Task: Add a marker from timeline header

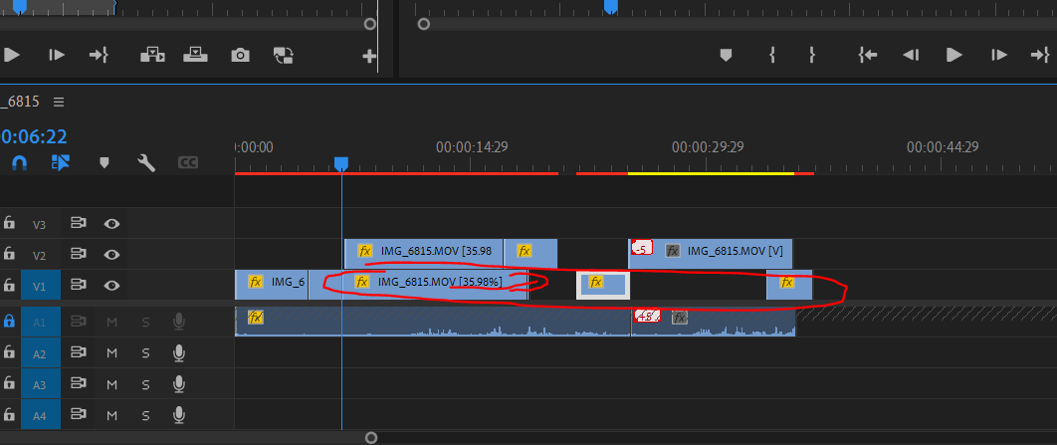Action: tap(104, 162)
